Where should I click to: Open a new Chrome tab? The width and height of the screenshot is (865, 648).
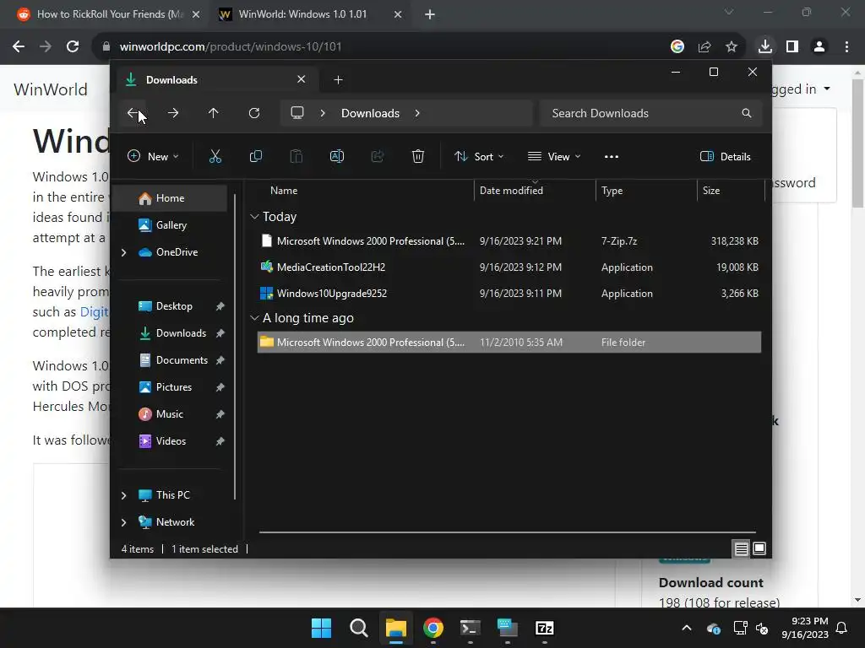point(430,14)
